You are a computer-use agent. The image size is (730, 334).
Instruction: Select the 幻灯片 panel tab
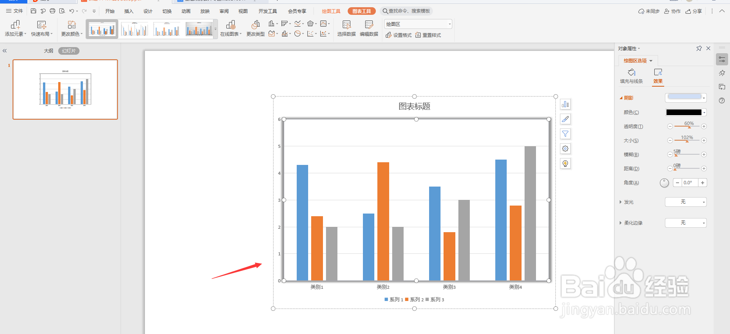69,51
